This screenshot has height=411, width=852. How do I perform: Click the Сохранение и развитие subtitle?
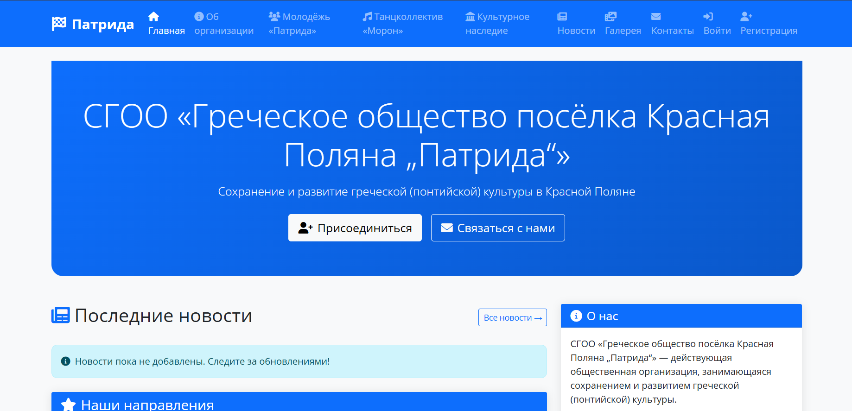[426, 192]
